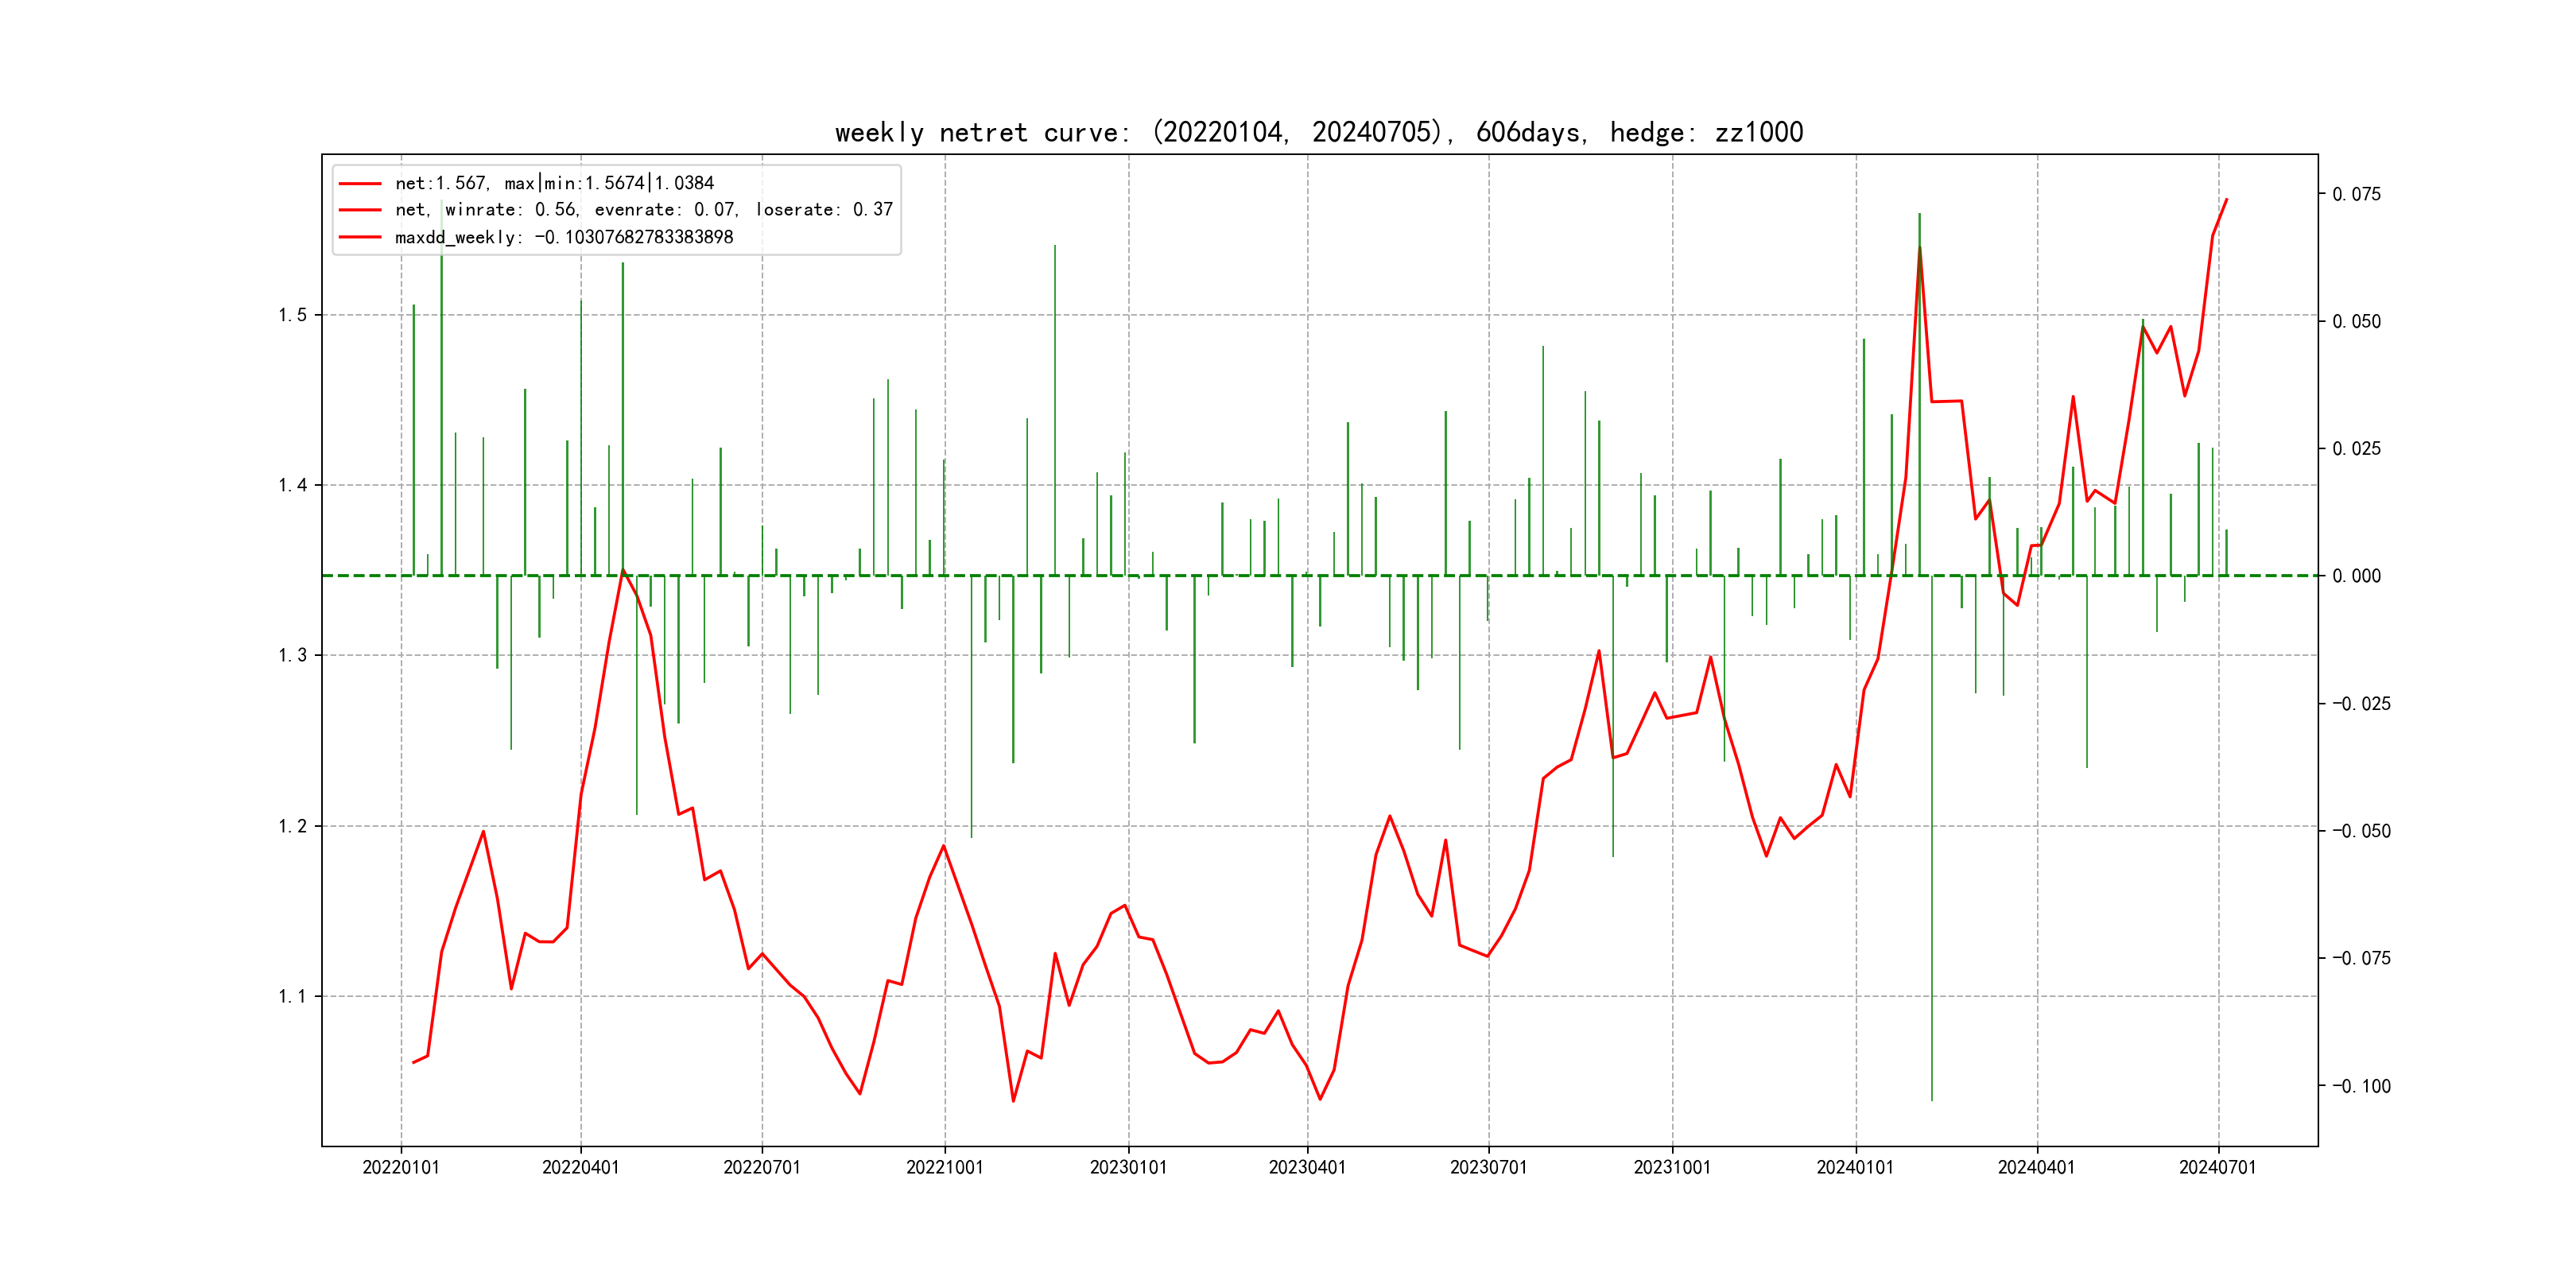Click the 20220101 x-axis date label
Viewport: 2576px width, 1288px height.
(x=401, y=1168)
